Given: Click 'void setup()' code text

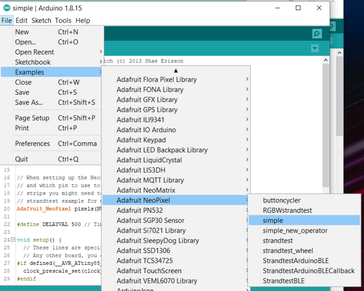Looking at the screenshot, I should pyautogui.click(x=36, y=240).
